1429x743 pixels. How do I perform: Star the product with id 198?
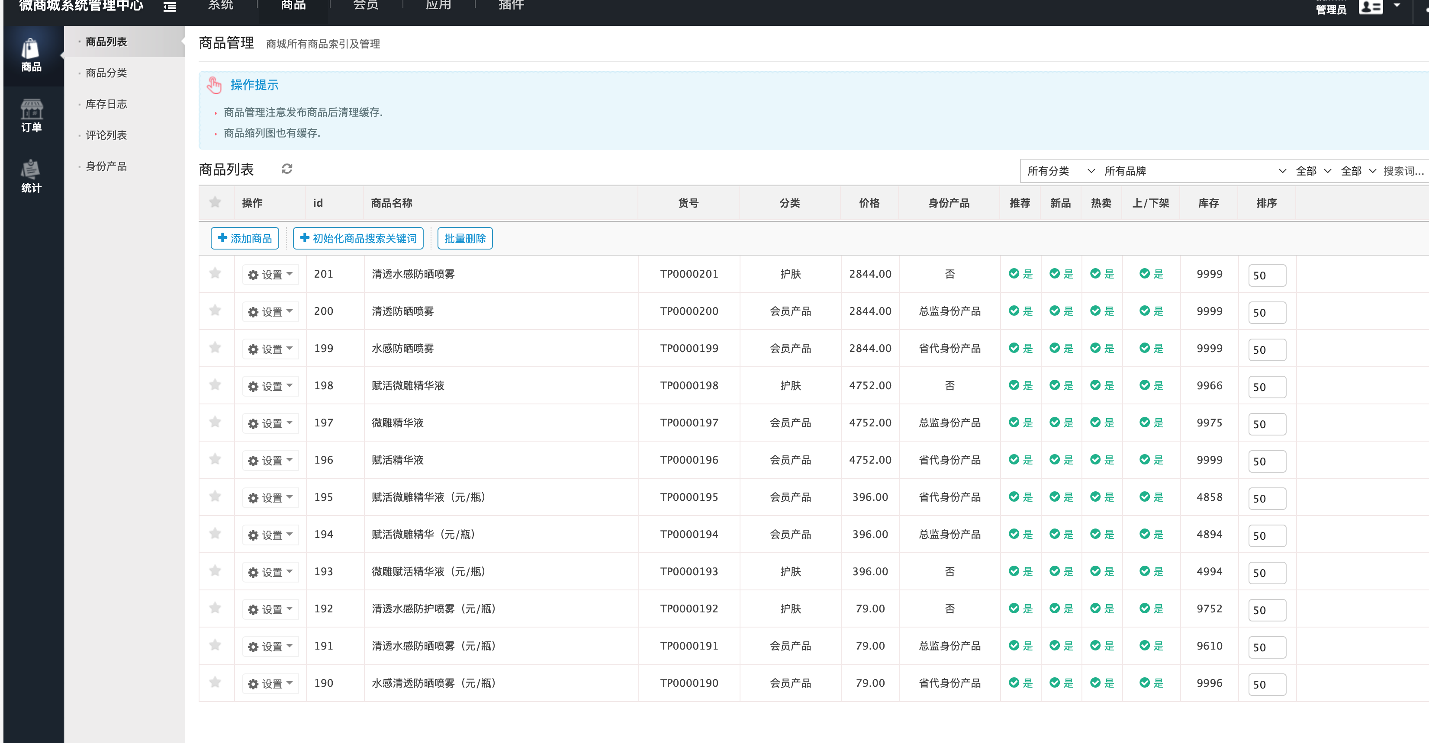pyautogui.click(x=215, y=384)
